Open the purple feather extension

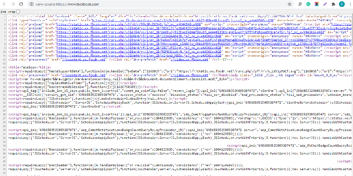[x=325, y=4]
